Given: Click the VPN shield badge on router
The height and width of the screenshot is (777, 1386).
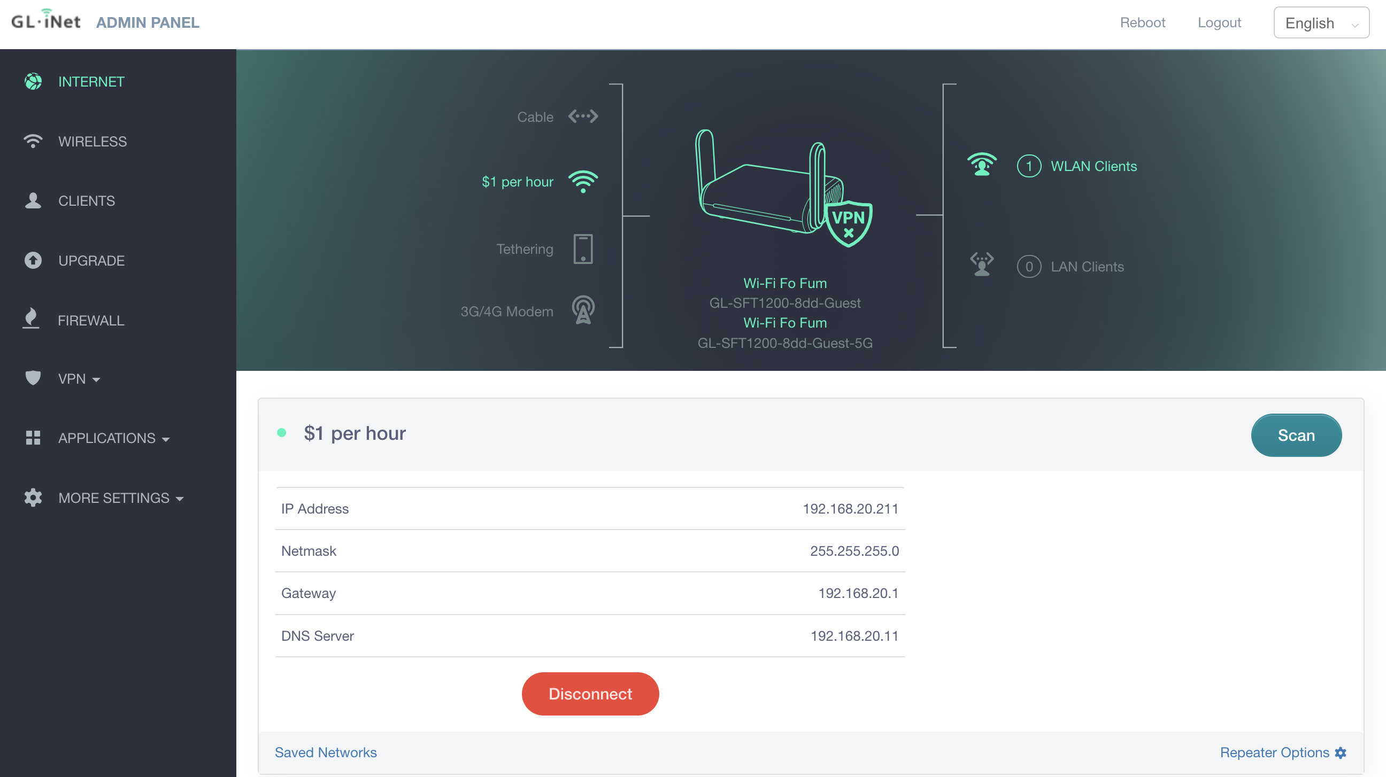Looking at the screenshot, I should click(849, 223).
